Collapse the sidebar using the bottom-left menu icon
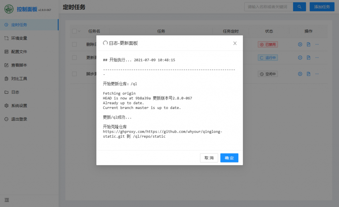Viewport: 339px width, 207px height. click(x=7, y=200)
